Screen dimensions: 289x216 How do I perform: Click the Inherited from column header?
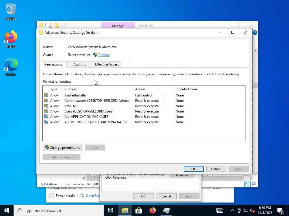coord(186,89)
